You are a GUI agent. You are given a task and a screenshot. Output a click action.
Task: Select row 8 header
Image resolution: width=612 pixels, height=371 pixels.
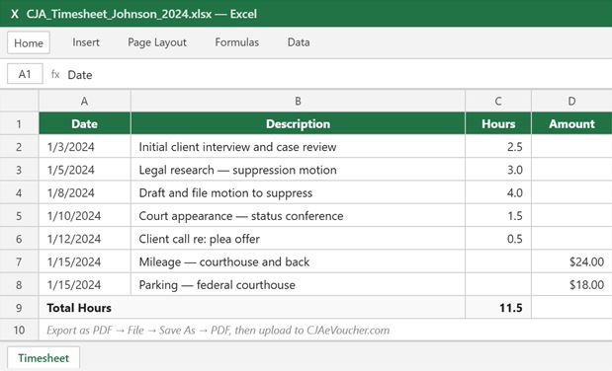click(19, 284)
